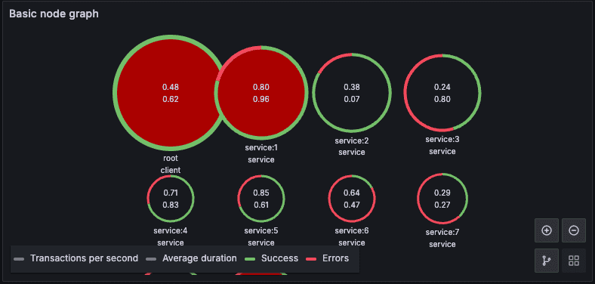Click the "service:1" label text
Viewport: 595px width, 284px height.
coord(261,148)
